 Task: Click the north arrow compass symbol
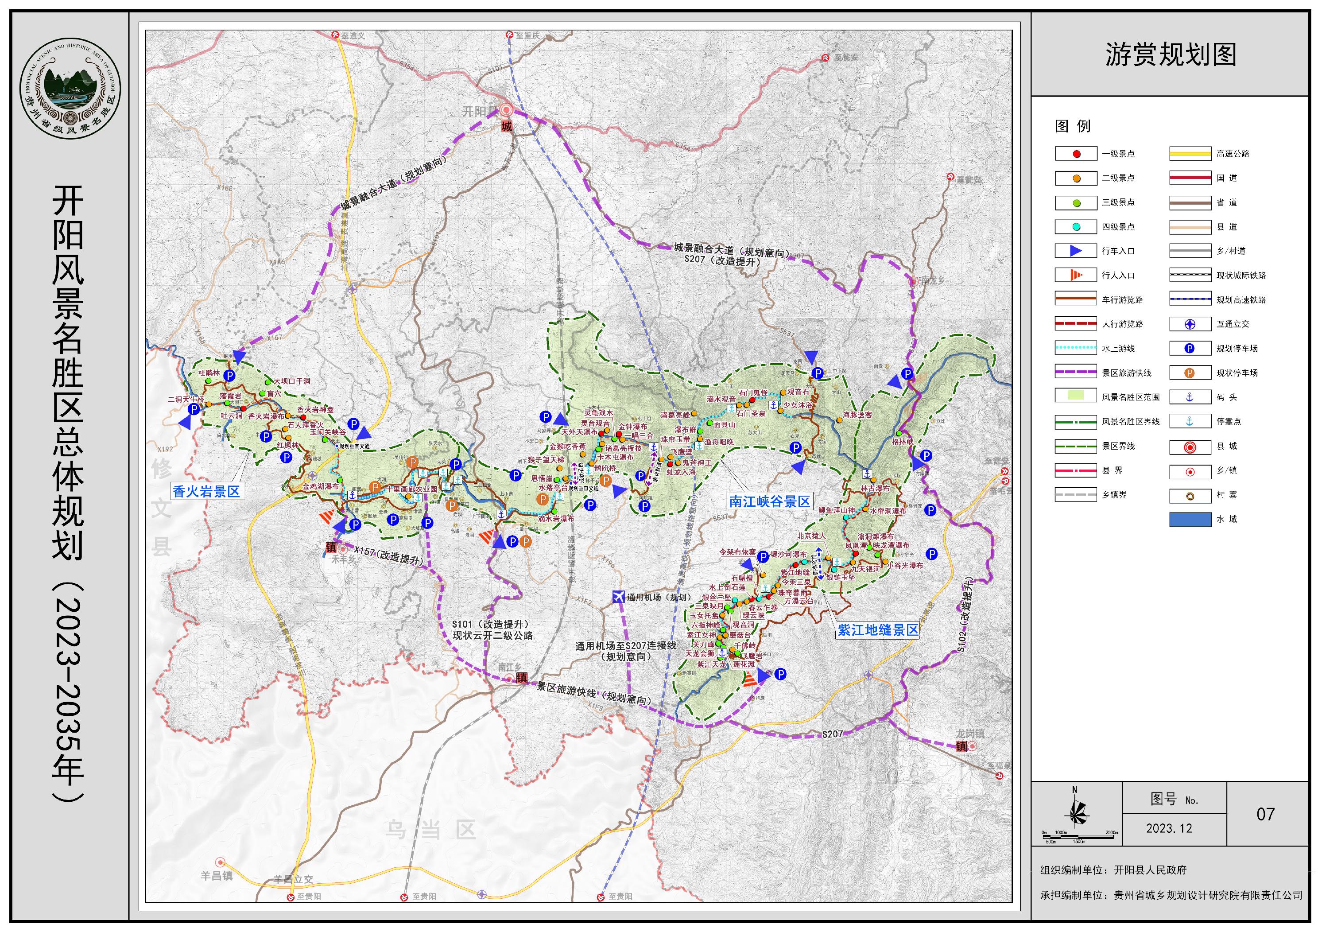1077,813
